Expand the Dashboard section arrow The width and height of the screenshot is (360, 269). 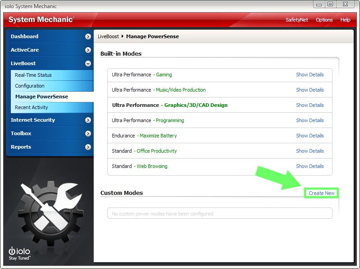pos(88,36)
